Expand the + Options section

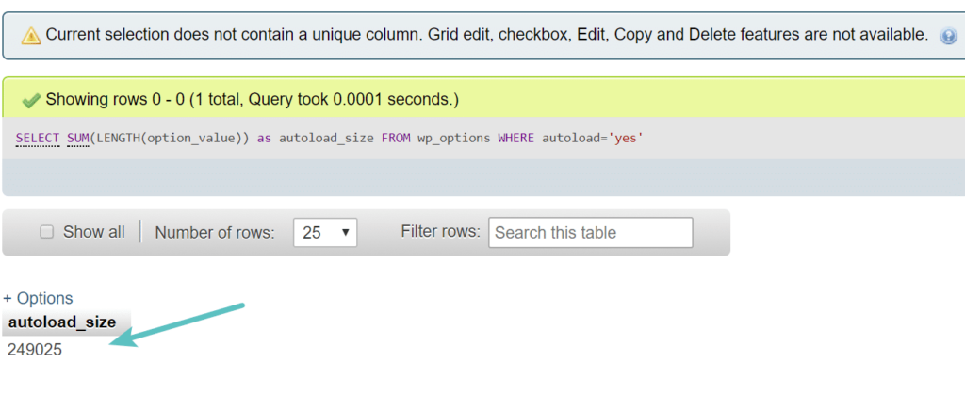[x=38, y=298]
